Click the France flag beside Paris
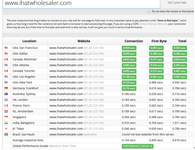The width and height of the screenshot is (195, 150). pyautogui.click(x=6, y=105)
